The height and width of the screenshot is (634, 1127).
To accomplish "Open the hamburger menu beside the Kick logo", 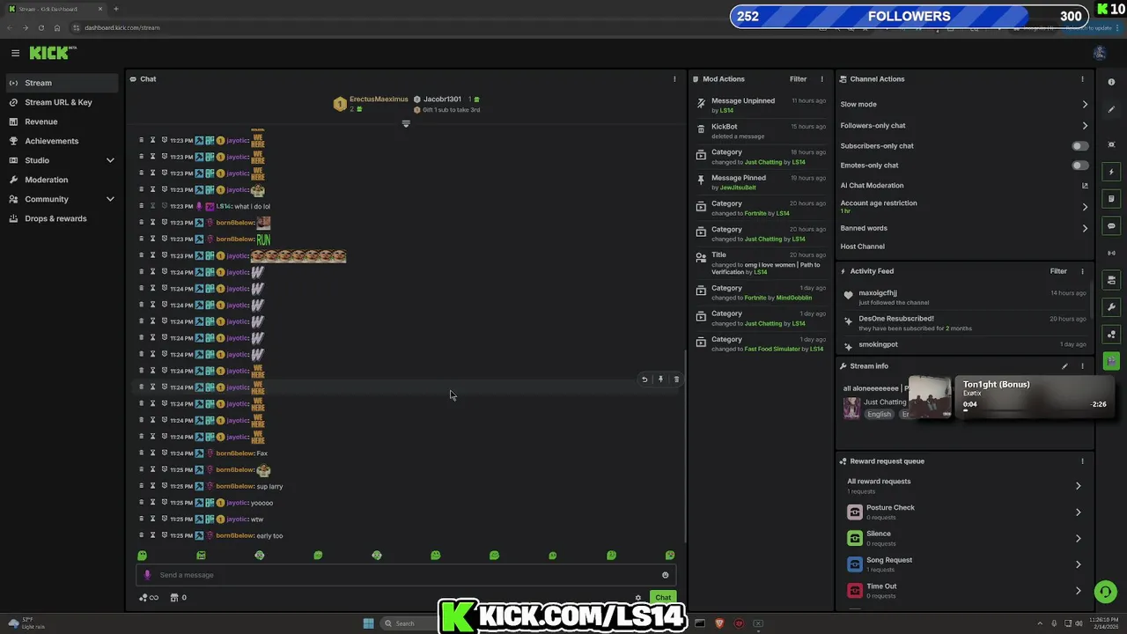I will [15, 53].
